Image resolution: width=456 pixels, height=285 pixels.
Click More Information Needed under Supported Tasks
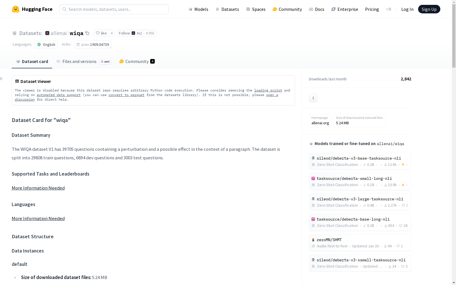[38, 188]
